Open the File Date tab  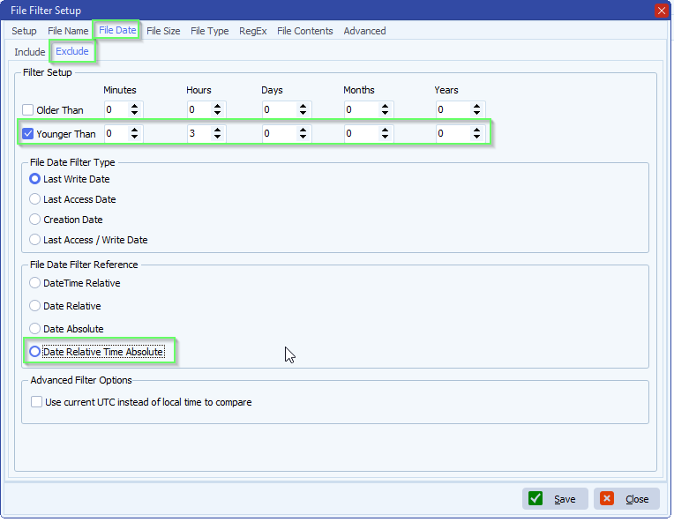117,30
